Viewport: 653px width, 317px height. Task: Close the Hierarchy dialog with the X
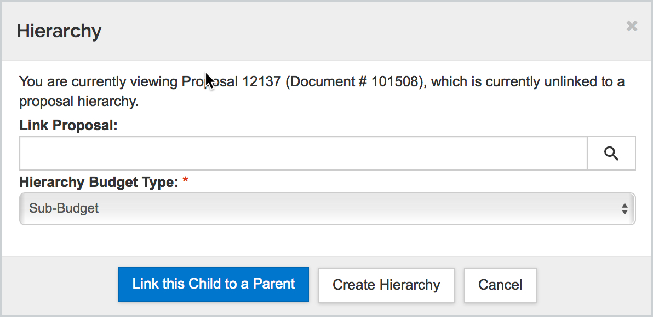tap(632, 26)
